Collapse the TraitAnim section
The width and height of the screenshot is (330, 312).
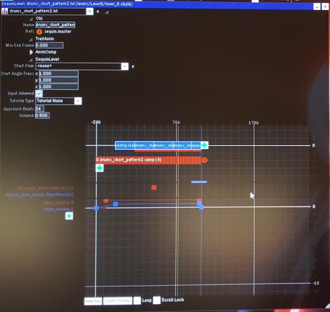[x=31, y=39]
